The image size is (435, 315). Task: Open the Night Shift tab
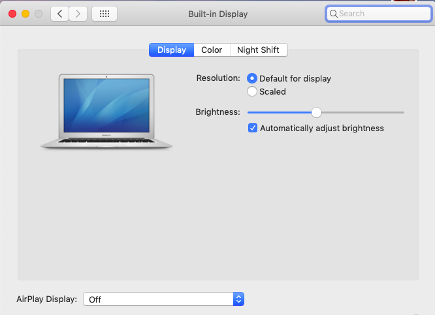click(x=259, y=50)
